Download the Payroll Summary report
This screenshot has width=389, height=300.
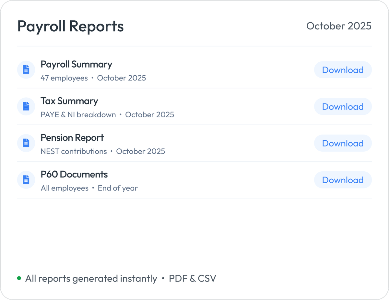[343, 70]
